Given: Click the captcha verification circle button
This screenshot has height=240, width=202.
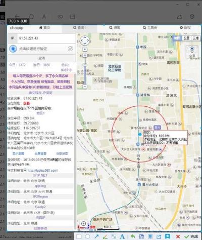Looking at the screenshot, I should tap(13, 49).
